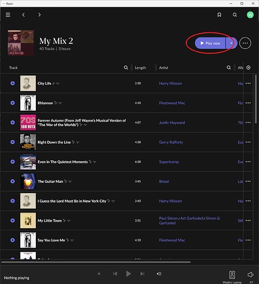This screenshot has height=284, width=259.
Task: Open search with the top magnifier icon
Action: tap(235, 15)
